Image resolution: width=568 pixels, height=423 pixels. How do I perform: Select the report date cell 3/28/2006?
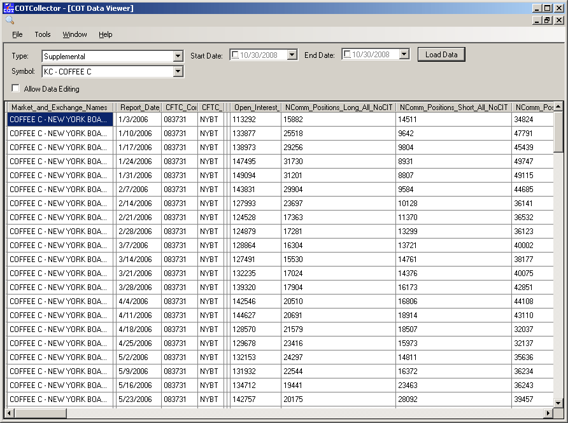click(x=139, y=288)
